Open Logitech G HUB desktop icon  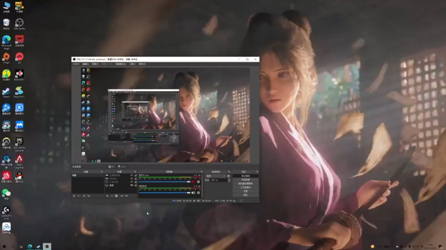[x=6, y=213]
